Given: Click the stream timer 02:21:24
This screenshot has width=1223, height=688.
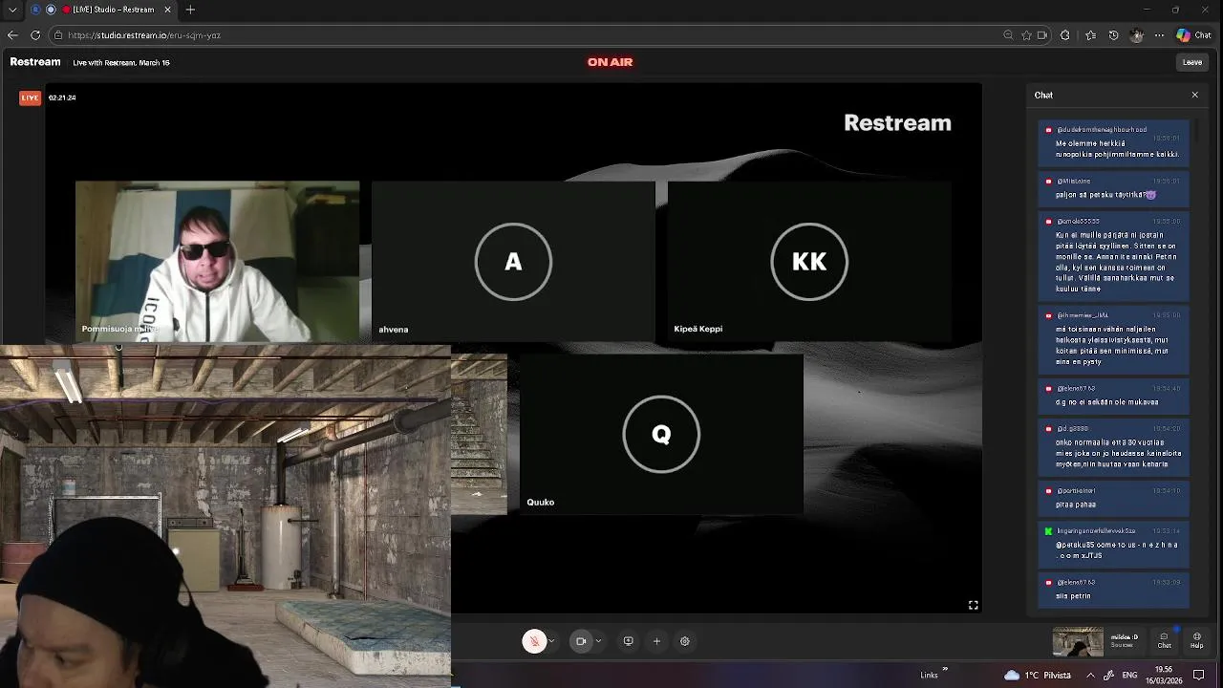Looking at the screenshot, I should 62,97.
